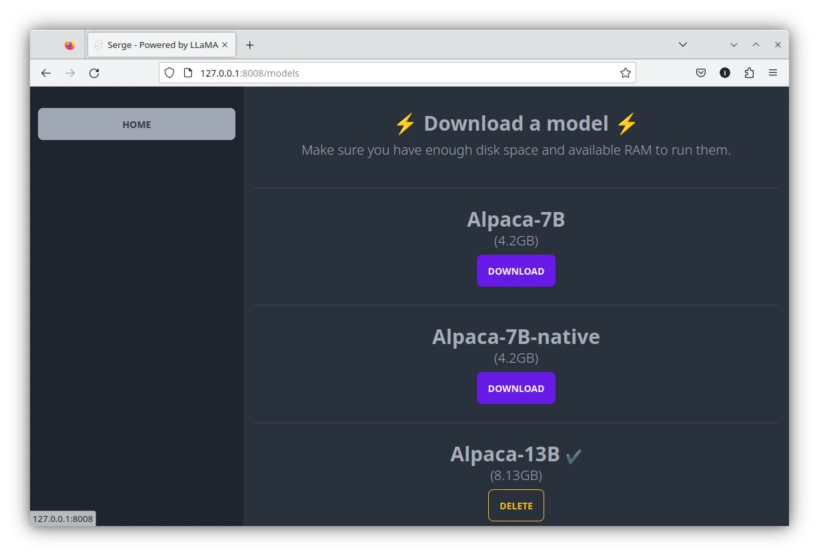
Task: Reload the current page
Action: coord(94,73)
